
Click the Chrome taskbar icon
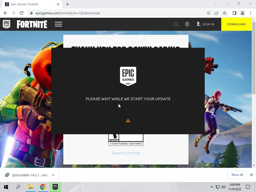click(43, 187)
